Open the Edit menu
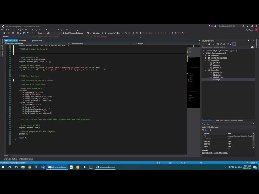 (x=8, y=30)
